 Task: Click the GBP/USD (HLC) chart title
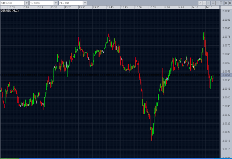click(x=10, y=11)
